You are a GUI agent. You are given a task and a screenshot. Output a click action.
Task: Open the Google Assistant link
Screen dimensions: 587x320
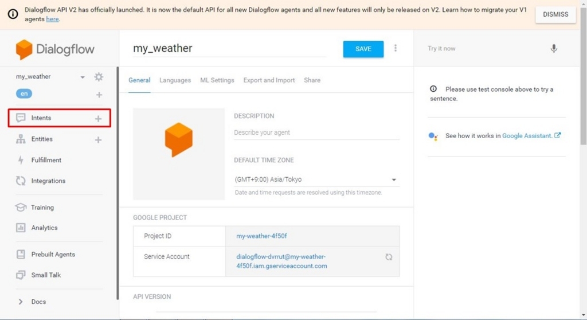click(x=527, y=136)
